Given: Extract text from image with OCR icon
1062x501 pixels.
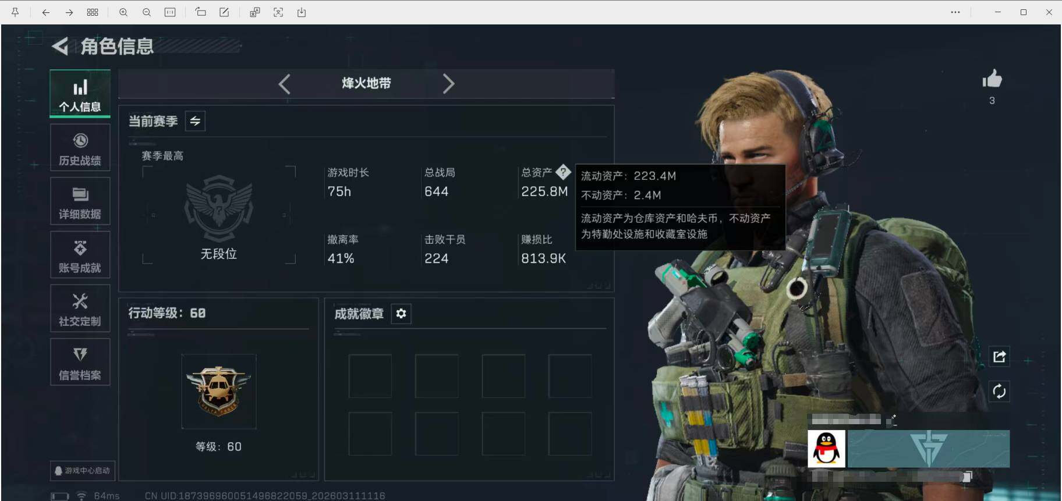Looking at the screenshot, I should coord(278,12).
